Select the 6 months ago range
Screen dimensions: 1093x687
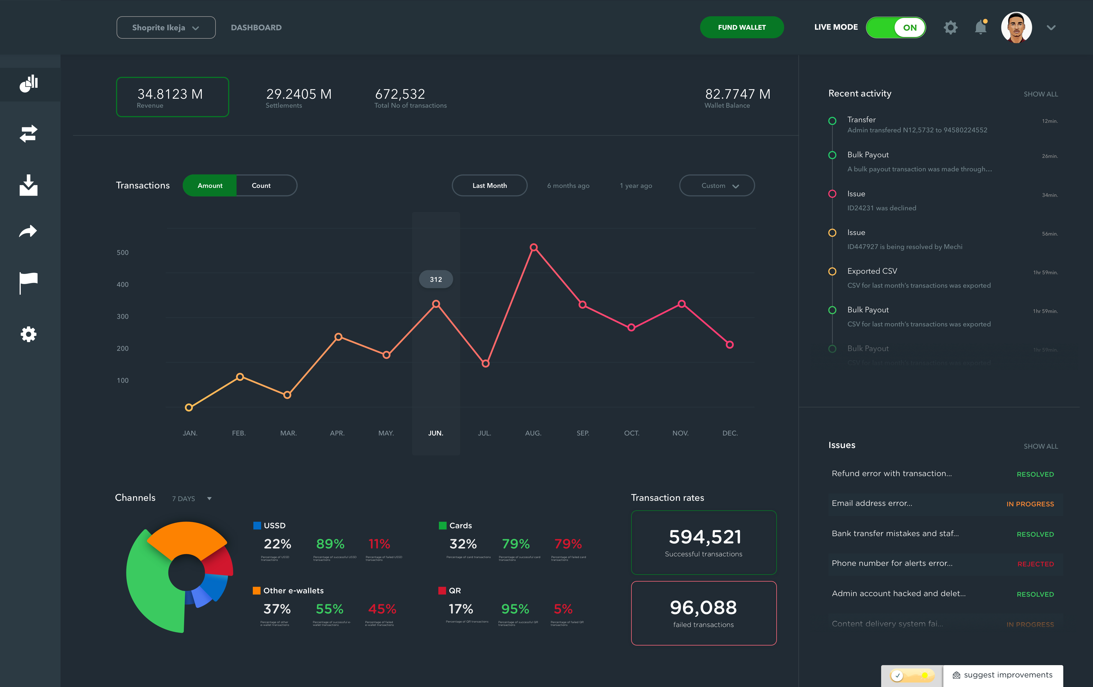click(568, 185)
